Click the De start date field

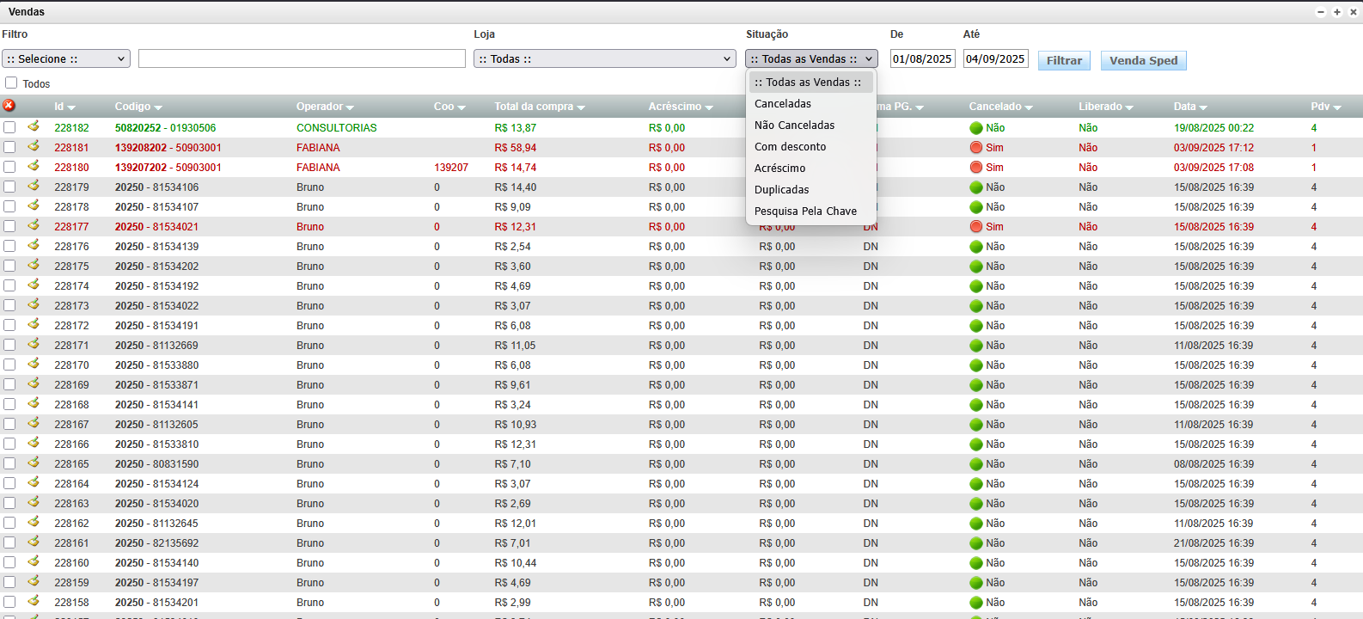[x=922, y=58]
